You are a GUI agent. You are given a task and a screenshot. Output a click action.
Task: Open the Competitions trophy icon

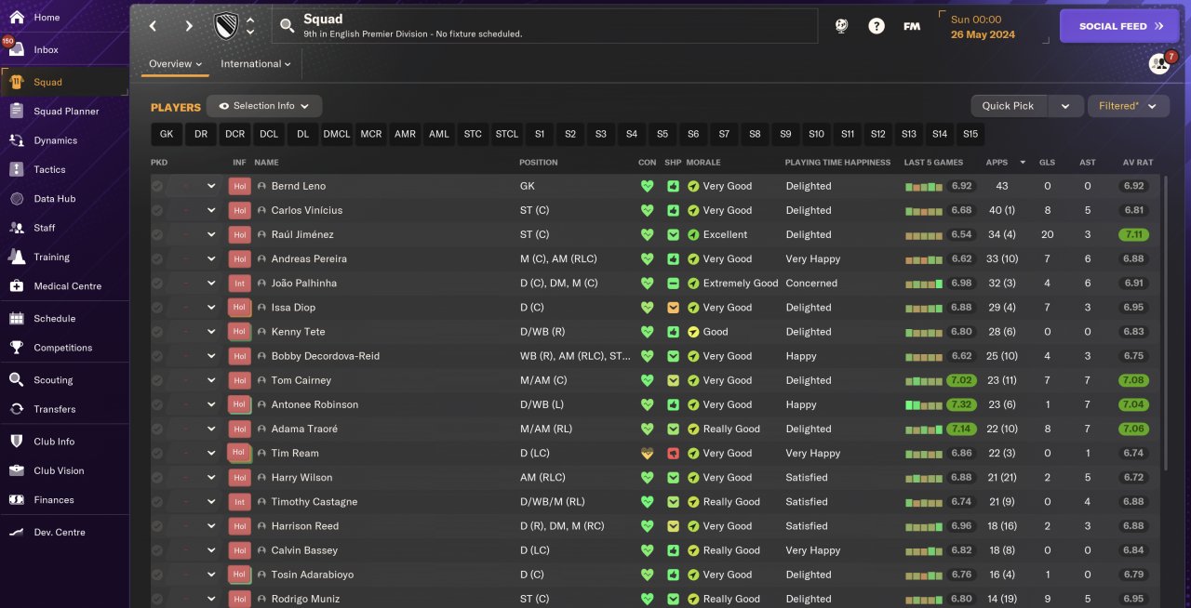pos(17,347)
